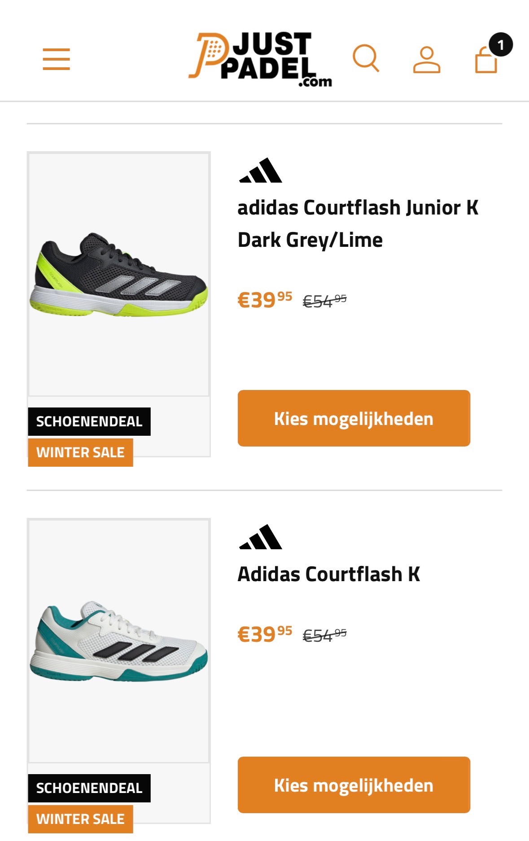Screen dimensions: 529x841
Task: Click the SCHOENENDEAL badge on the first product
Action: point(89,421)
